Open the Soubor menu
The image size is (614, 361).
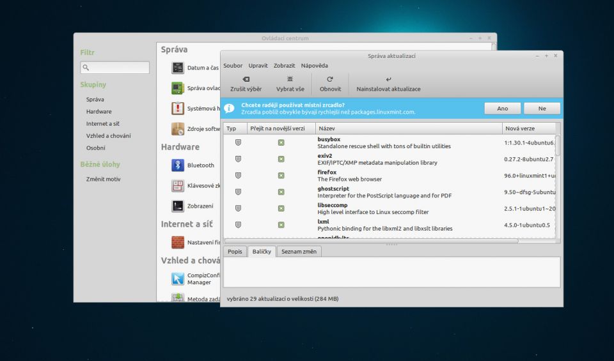coord(233,66)
